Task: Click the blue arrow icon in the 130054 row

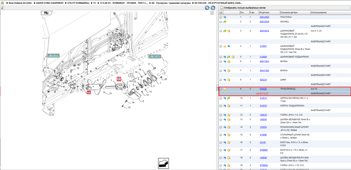Action: pyautogui.click(x=225, y=127)
